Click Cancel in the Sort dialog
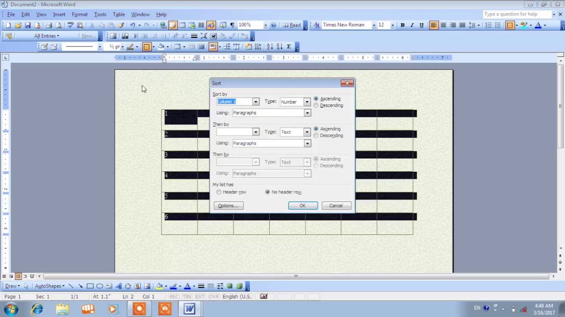 [335, 206]
